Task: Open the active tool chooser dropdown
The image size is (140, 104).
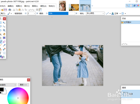Action: [x=10, y=13]
